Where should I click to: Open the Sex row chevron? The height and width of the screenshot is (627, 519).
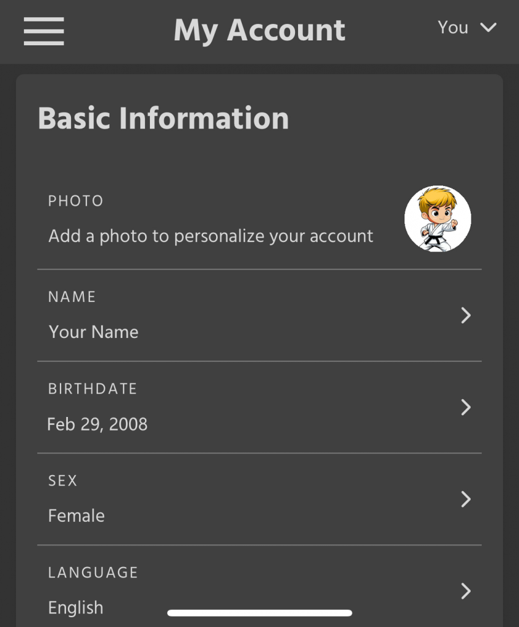466,499
